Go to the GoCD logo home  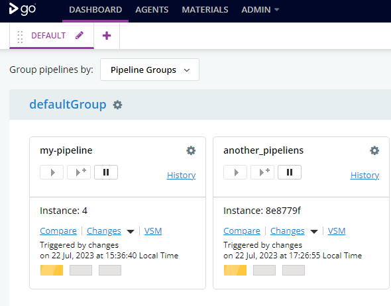[x=23, y=9]
